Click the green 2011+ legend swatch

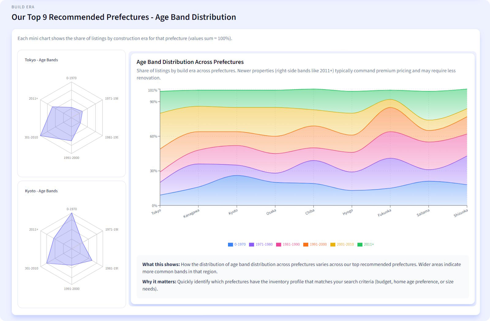(360, 244)
